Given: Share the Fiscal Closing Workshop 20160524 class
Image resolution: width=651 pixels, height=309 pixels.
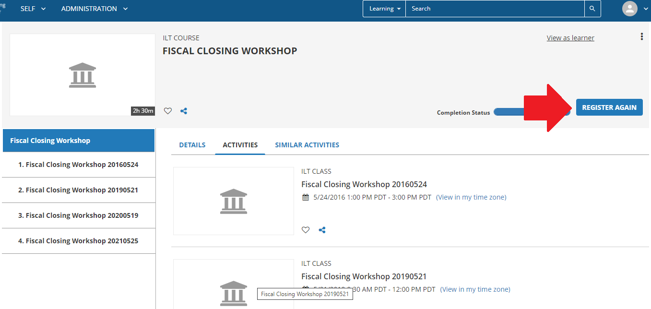Looking at the screenshot, I should (x=322, y=230).
